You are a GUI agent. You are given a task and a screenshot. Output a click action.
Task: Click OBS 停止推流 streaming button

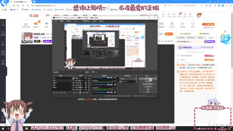(148, 79)
